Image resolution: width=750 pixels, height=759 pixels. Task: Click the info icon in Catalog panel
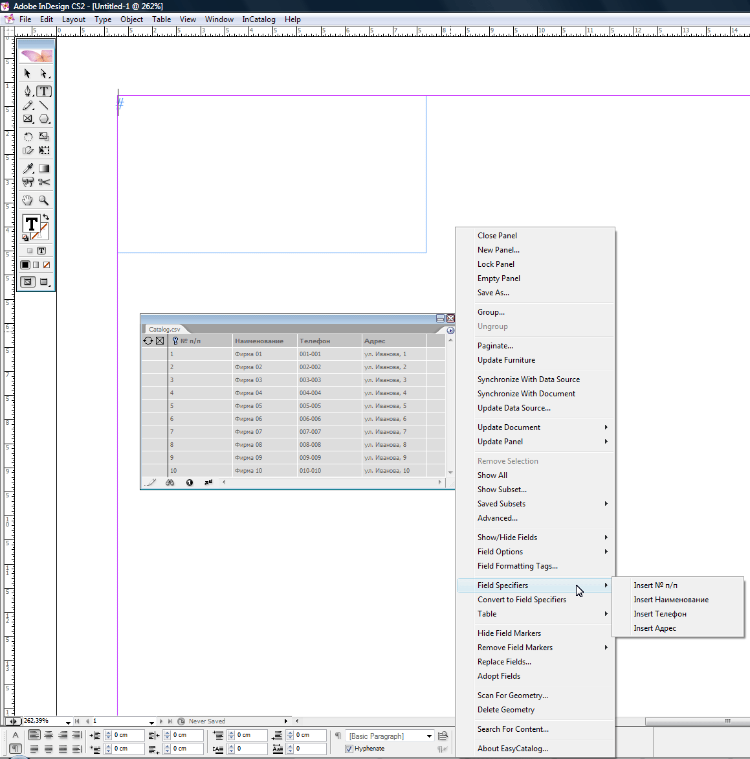tap(190, 482)
